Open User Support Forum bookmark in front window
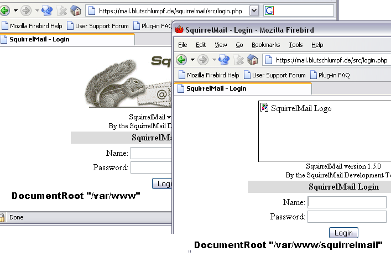The image size is (391, 257). pyautogui.click(x=275, y=75)
